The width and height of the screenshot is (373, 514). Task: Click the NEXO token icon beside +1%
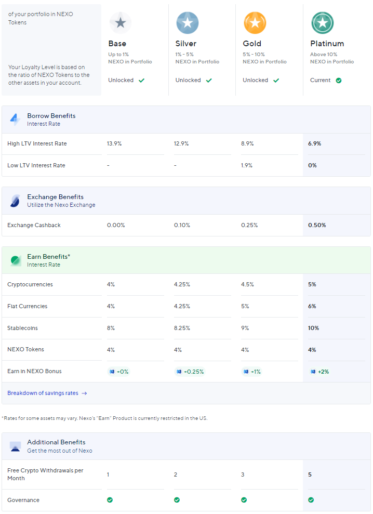pos(246,372)
